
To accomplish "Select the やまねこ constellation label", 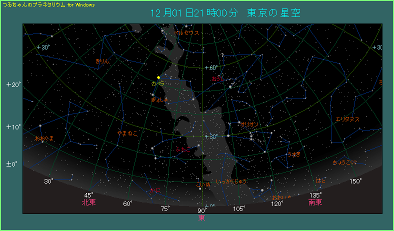I will pos(127,133).
